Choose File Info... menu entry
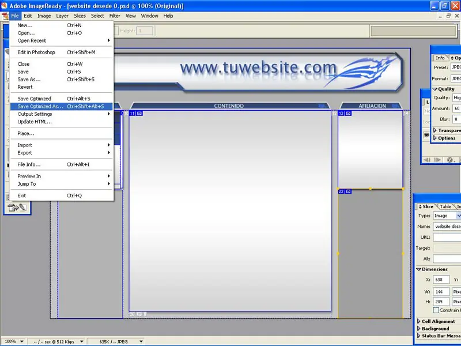The image size is (461, 346). coord(61,164)
